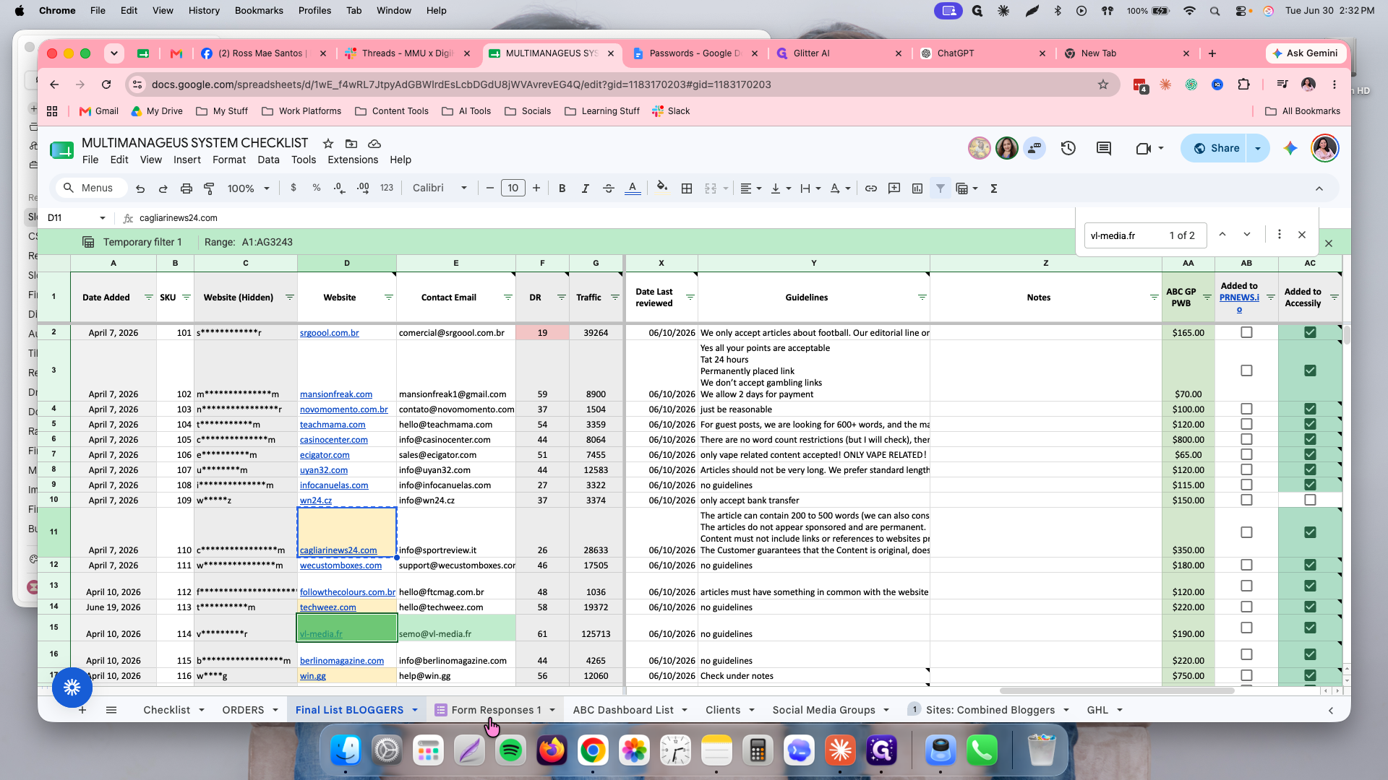Click the Insert comment icon in the toolbar
Viewport: 1388px width, 780px height.
coord(894,188)
